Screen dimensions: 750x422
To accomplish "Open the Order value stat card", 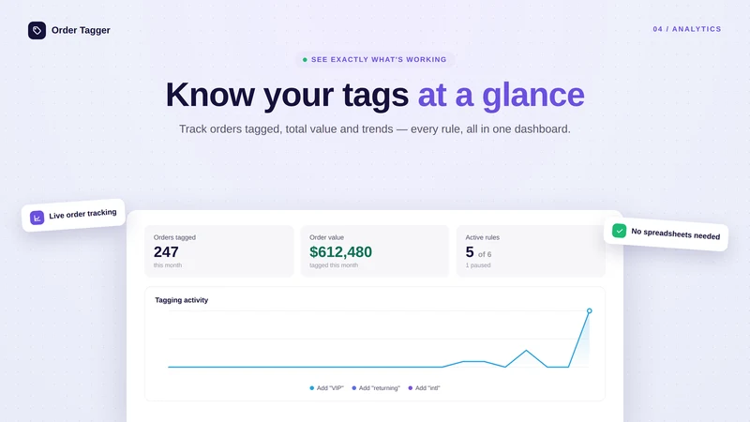I will coord(375,251).
